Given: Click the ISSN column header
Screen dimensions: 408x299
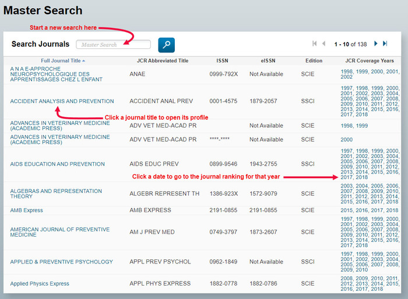Looking at the screenshot, I should (222, 61).
